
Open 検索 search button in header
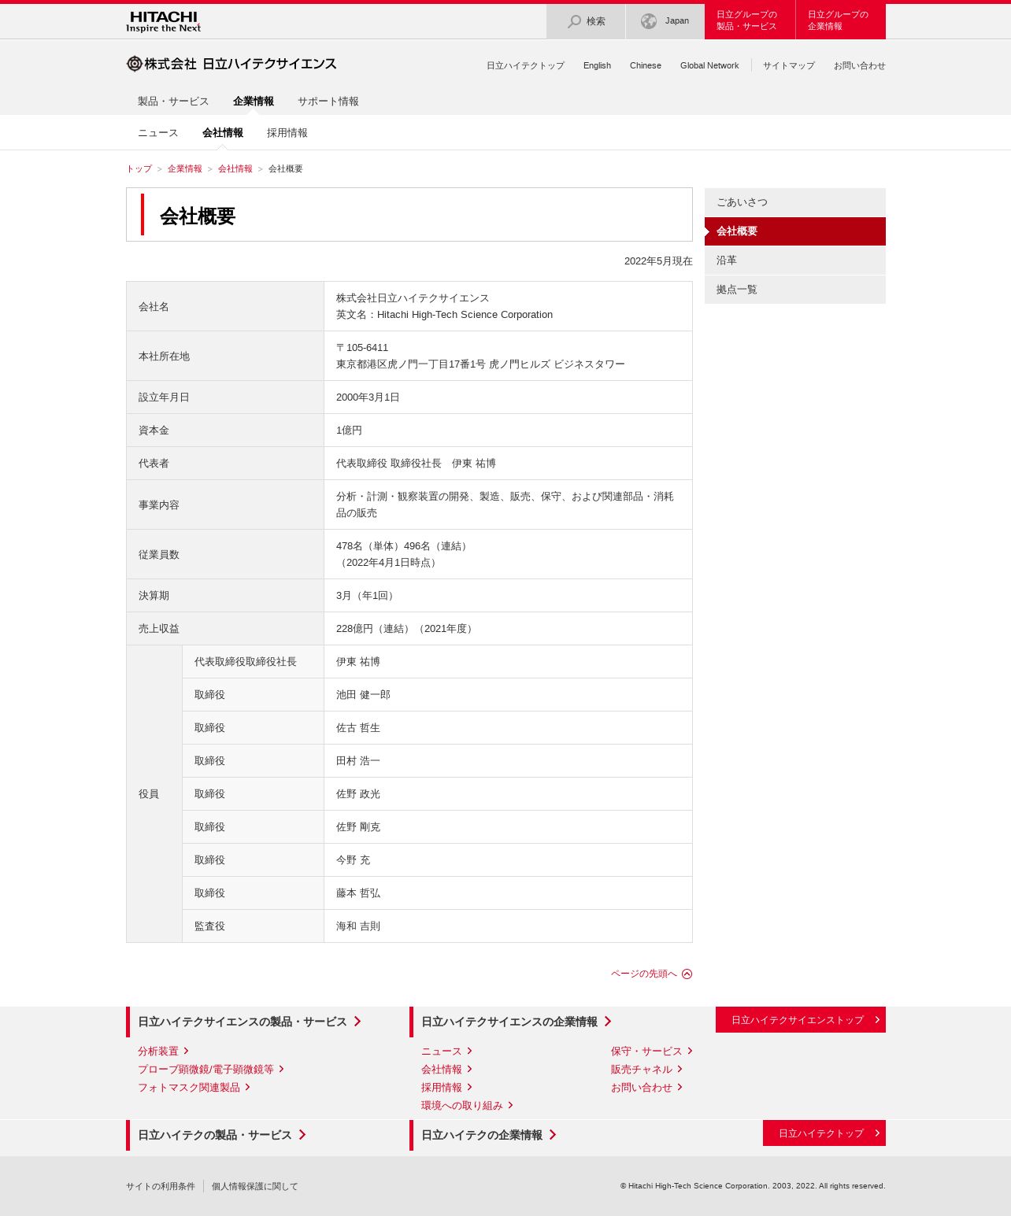[x=586, y=21]
